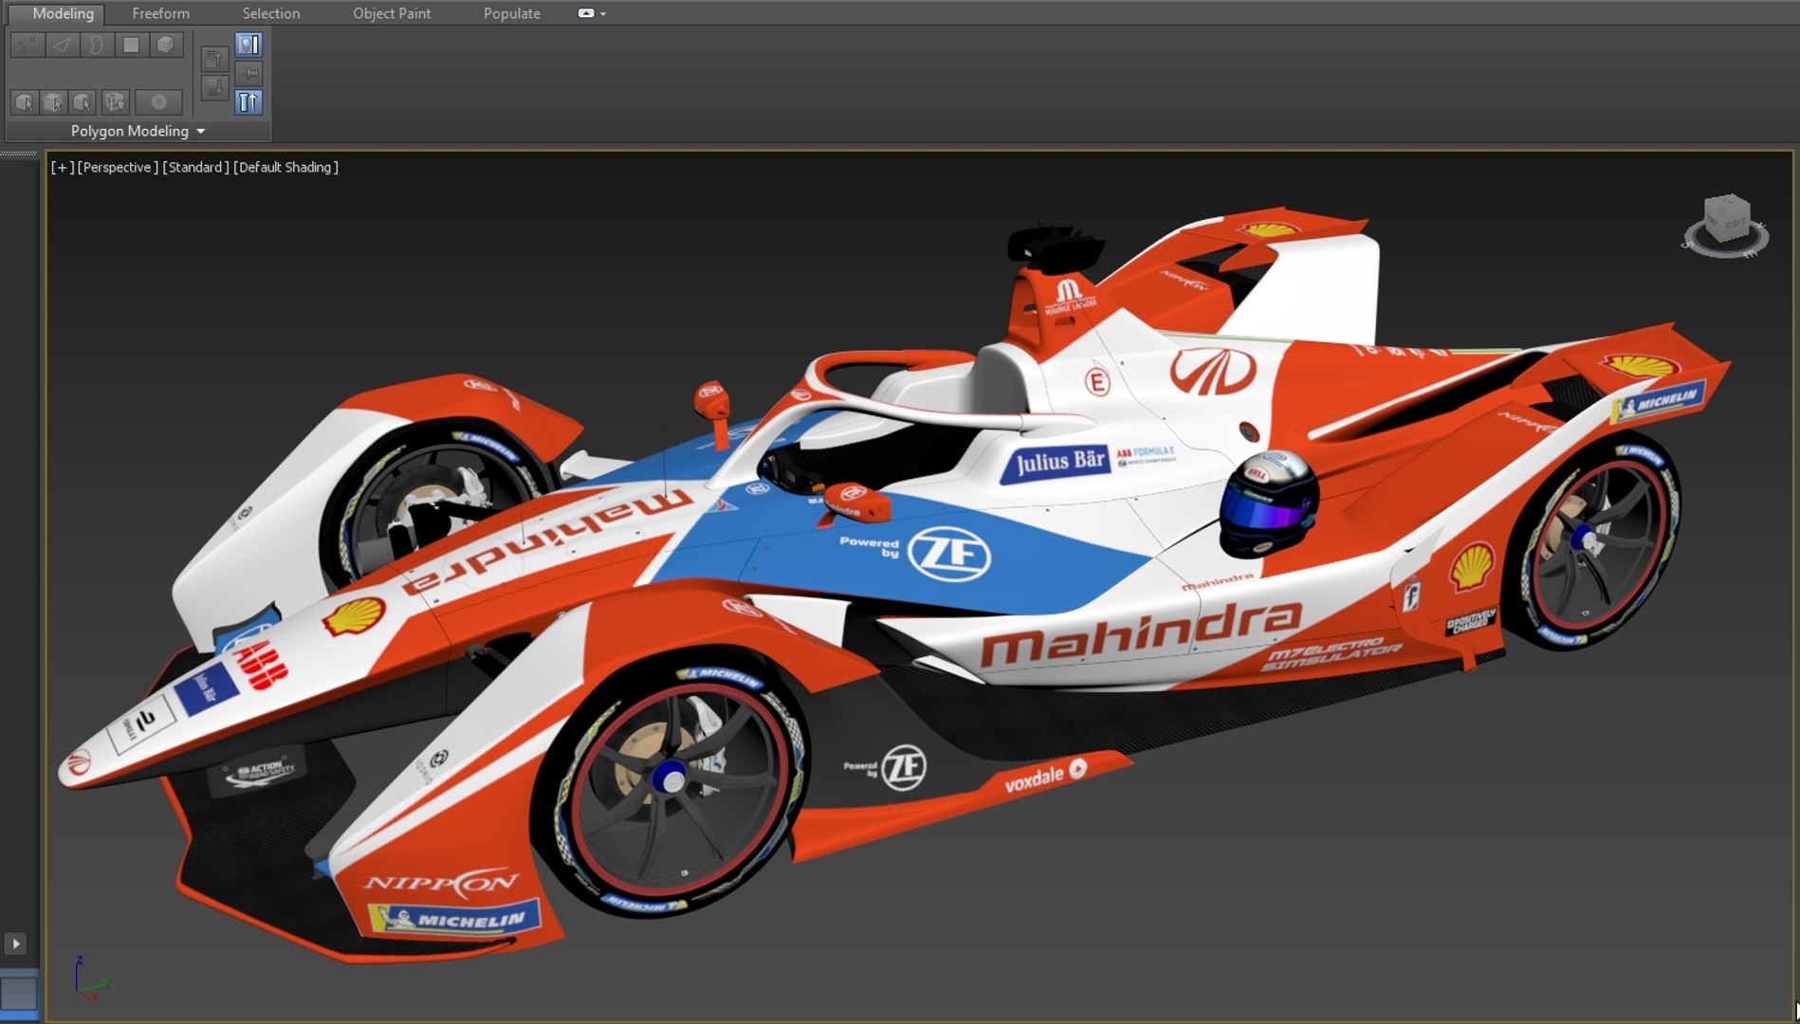Image resolution: width=1800 pixels, height=1024 pixels.
Task: Click middle cube-with-cursor preview icon
Action: (x=54, y=101)
